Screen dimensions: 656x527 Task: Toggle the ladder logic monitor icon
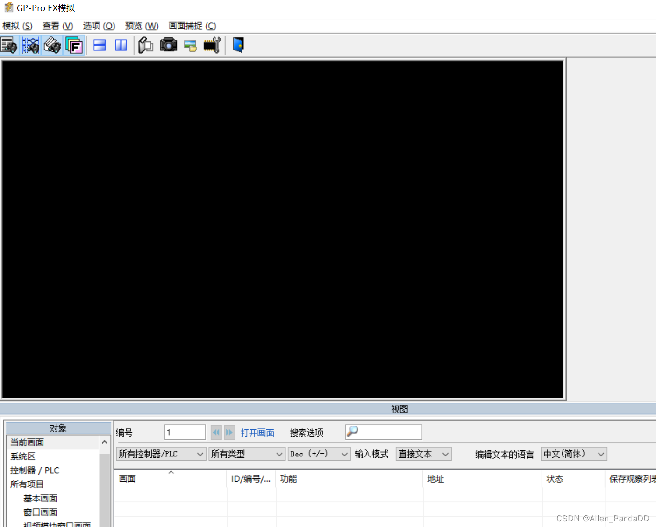pos(30,45)
